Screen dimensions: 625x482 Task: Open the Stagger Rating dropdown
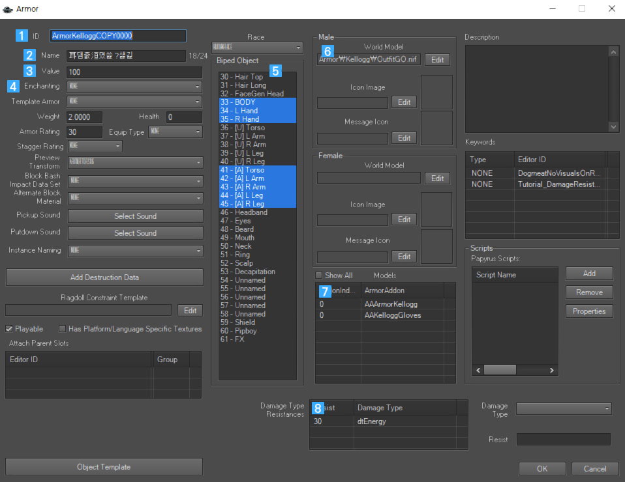pyautogui.click(x=95, y=146)
